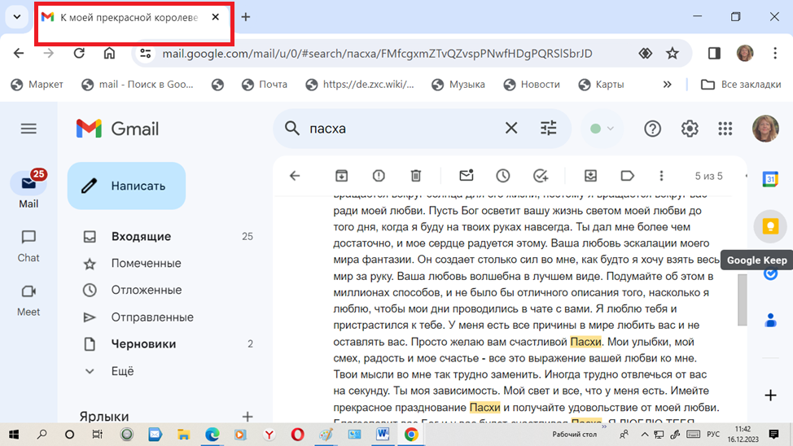Open a new Chrome tab
This screenshot has width=793, height=446.
[x=245, y=17]
